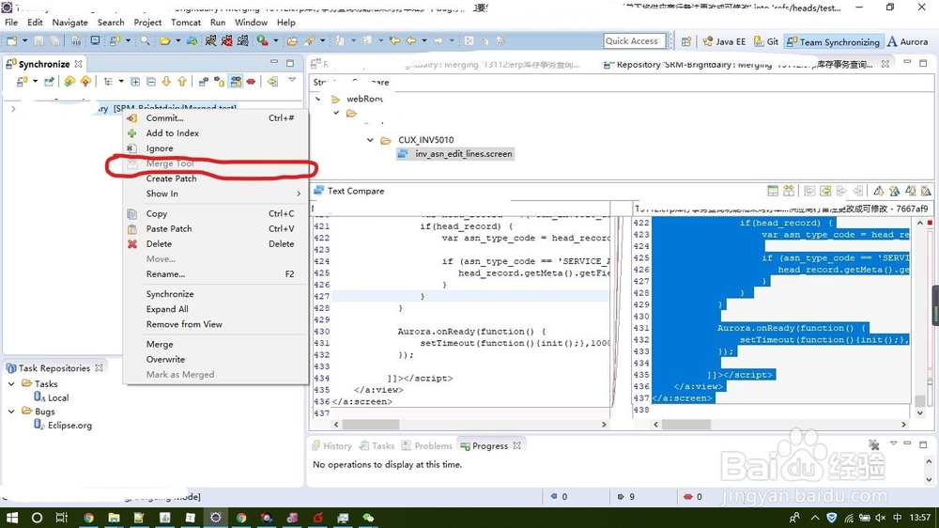Stop Tomcat using the red-cross cat icon
Viewport: 939px width, 528px height.
click(x=227, y=40)
